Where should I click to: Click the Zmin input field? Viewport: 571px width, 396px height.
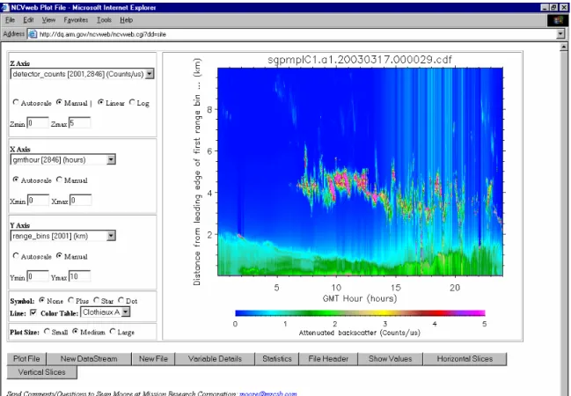(38, 123)
